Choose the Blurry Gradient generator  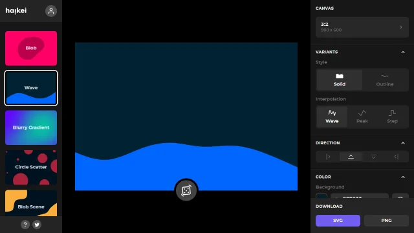[x=31, y=128]
